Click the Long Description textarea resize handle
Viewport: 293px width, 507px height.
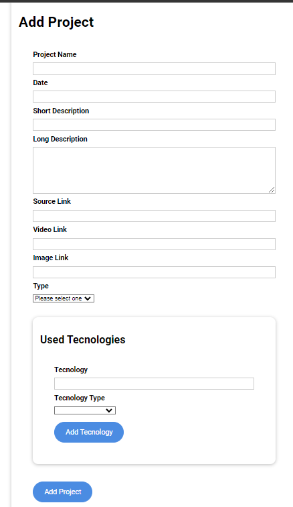pyautogui.click(x=272, y=190)
